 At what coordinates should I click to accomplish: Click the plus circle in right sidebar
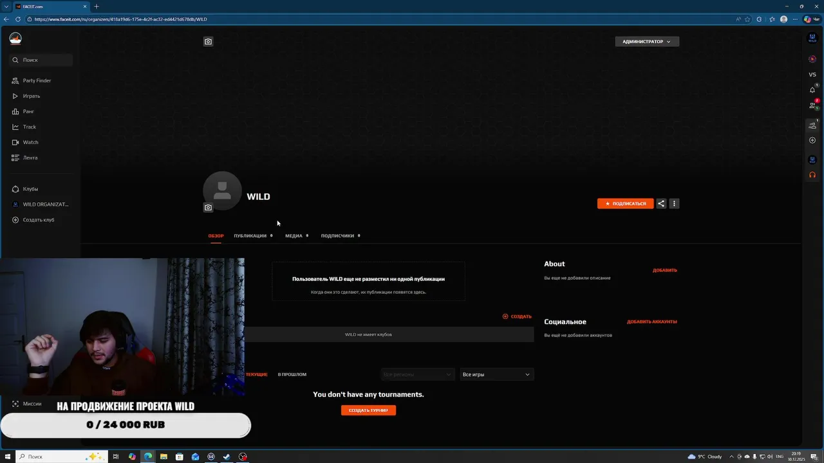pyautogui.click(x=812, y=140)
